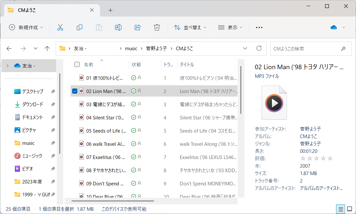Sort by the 状態 column header
The image size is (356, 214).
click(136, 65)
